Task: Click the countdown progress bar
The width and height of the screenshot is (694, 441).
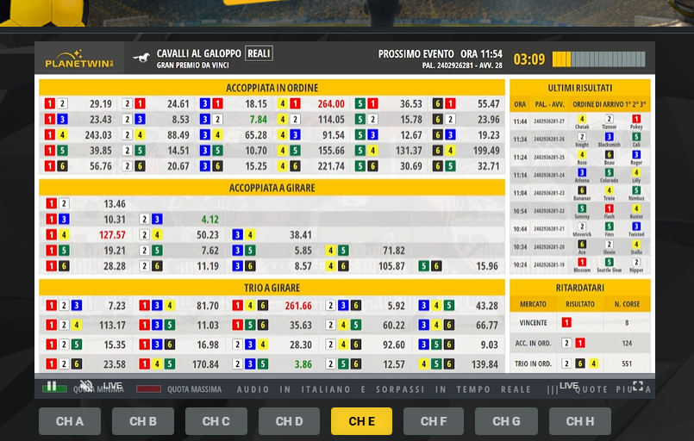Action: [x=600, y=59]
